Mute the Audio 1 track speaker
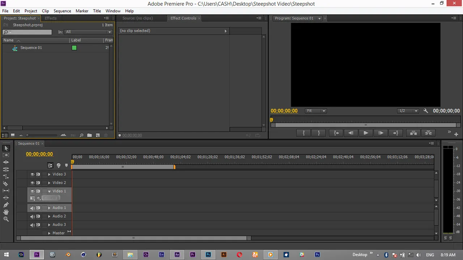This screenshot has width=463, height=260. point(32,208)
